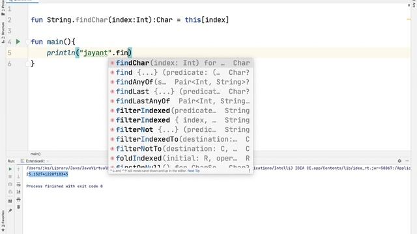Click the camera dump threads icon
This screenshot has height=234, width=417.
[x=10, y=184]
